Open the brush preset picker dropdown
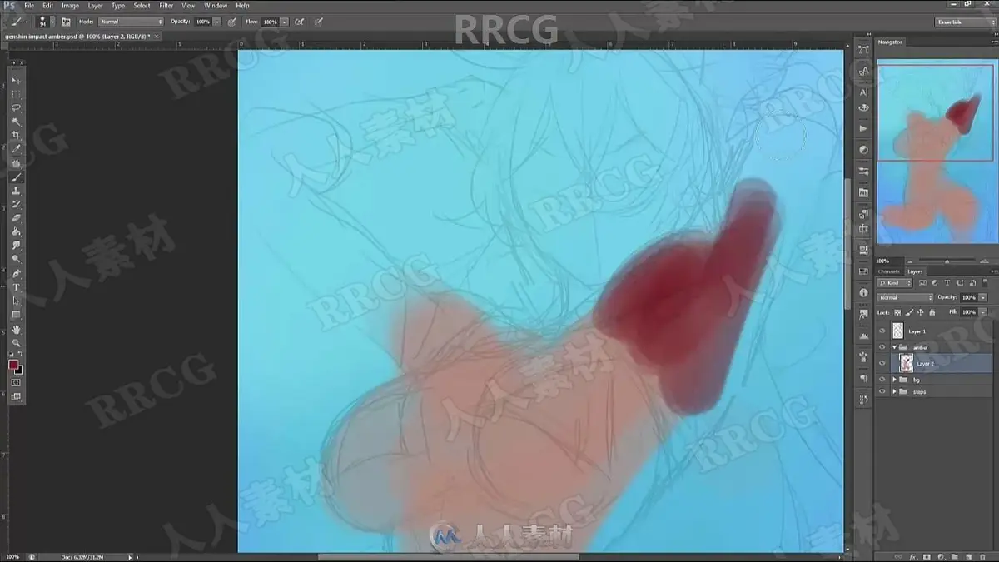 52,22
